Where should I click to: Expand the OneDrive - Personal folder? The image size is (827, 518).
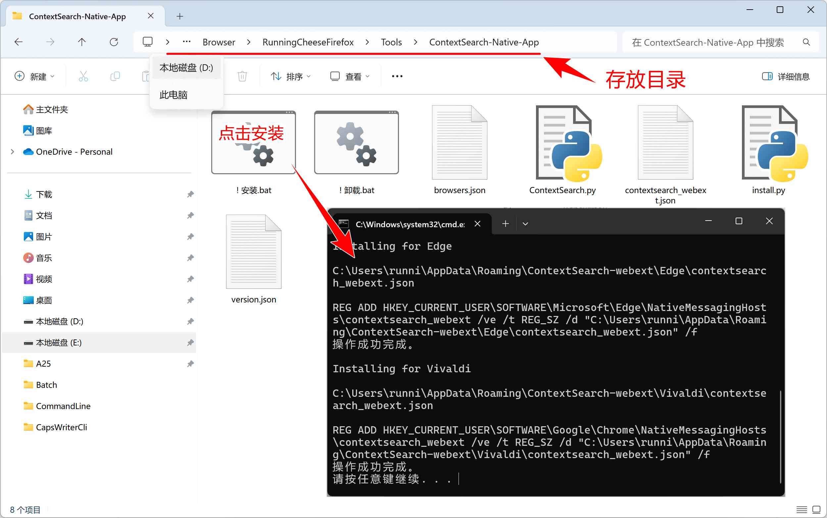(x=13, y=152)
